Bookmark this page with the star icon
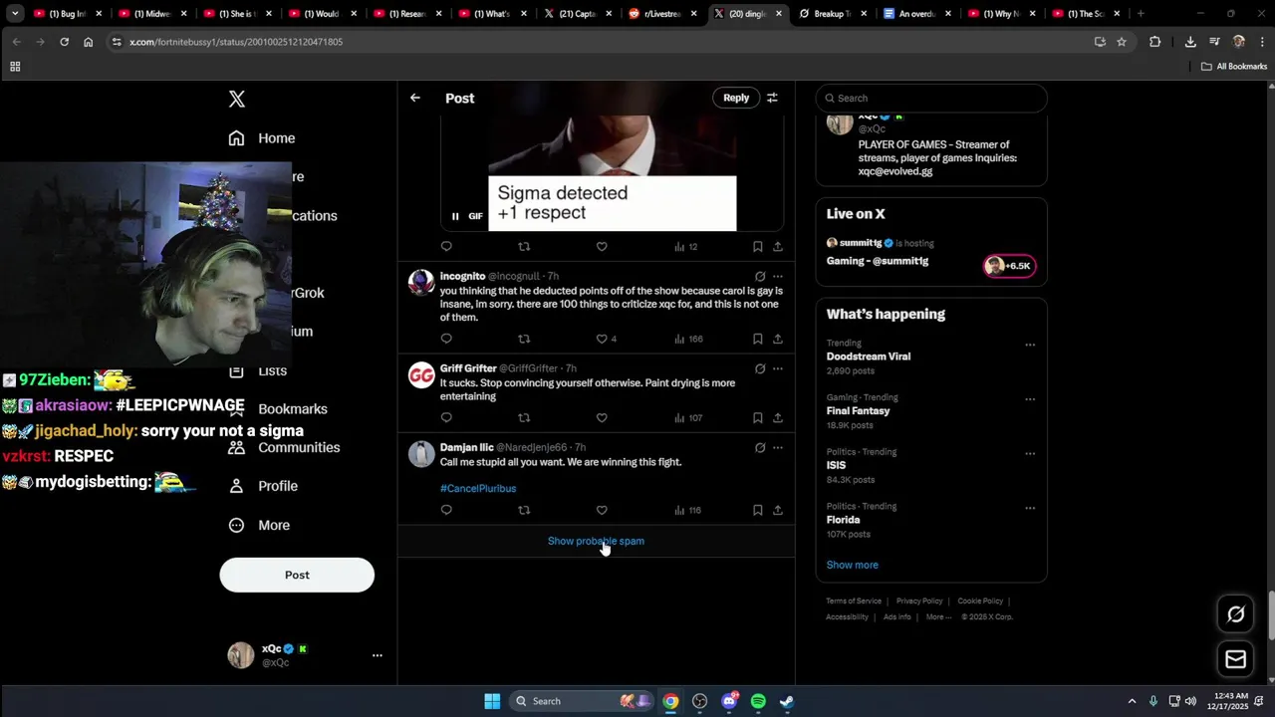Viewport: 1275px width, 717px height. 1122,42
